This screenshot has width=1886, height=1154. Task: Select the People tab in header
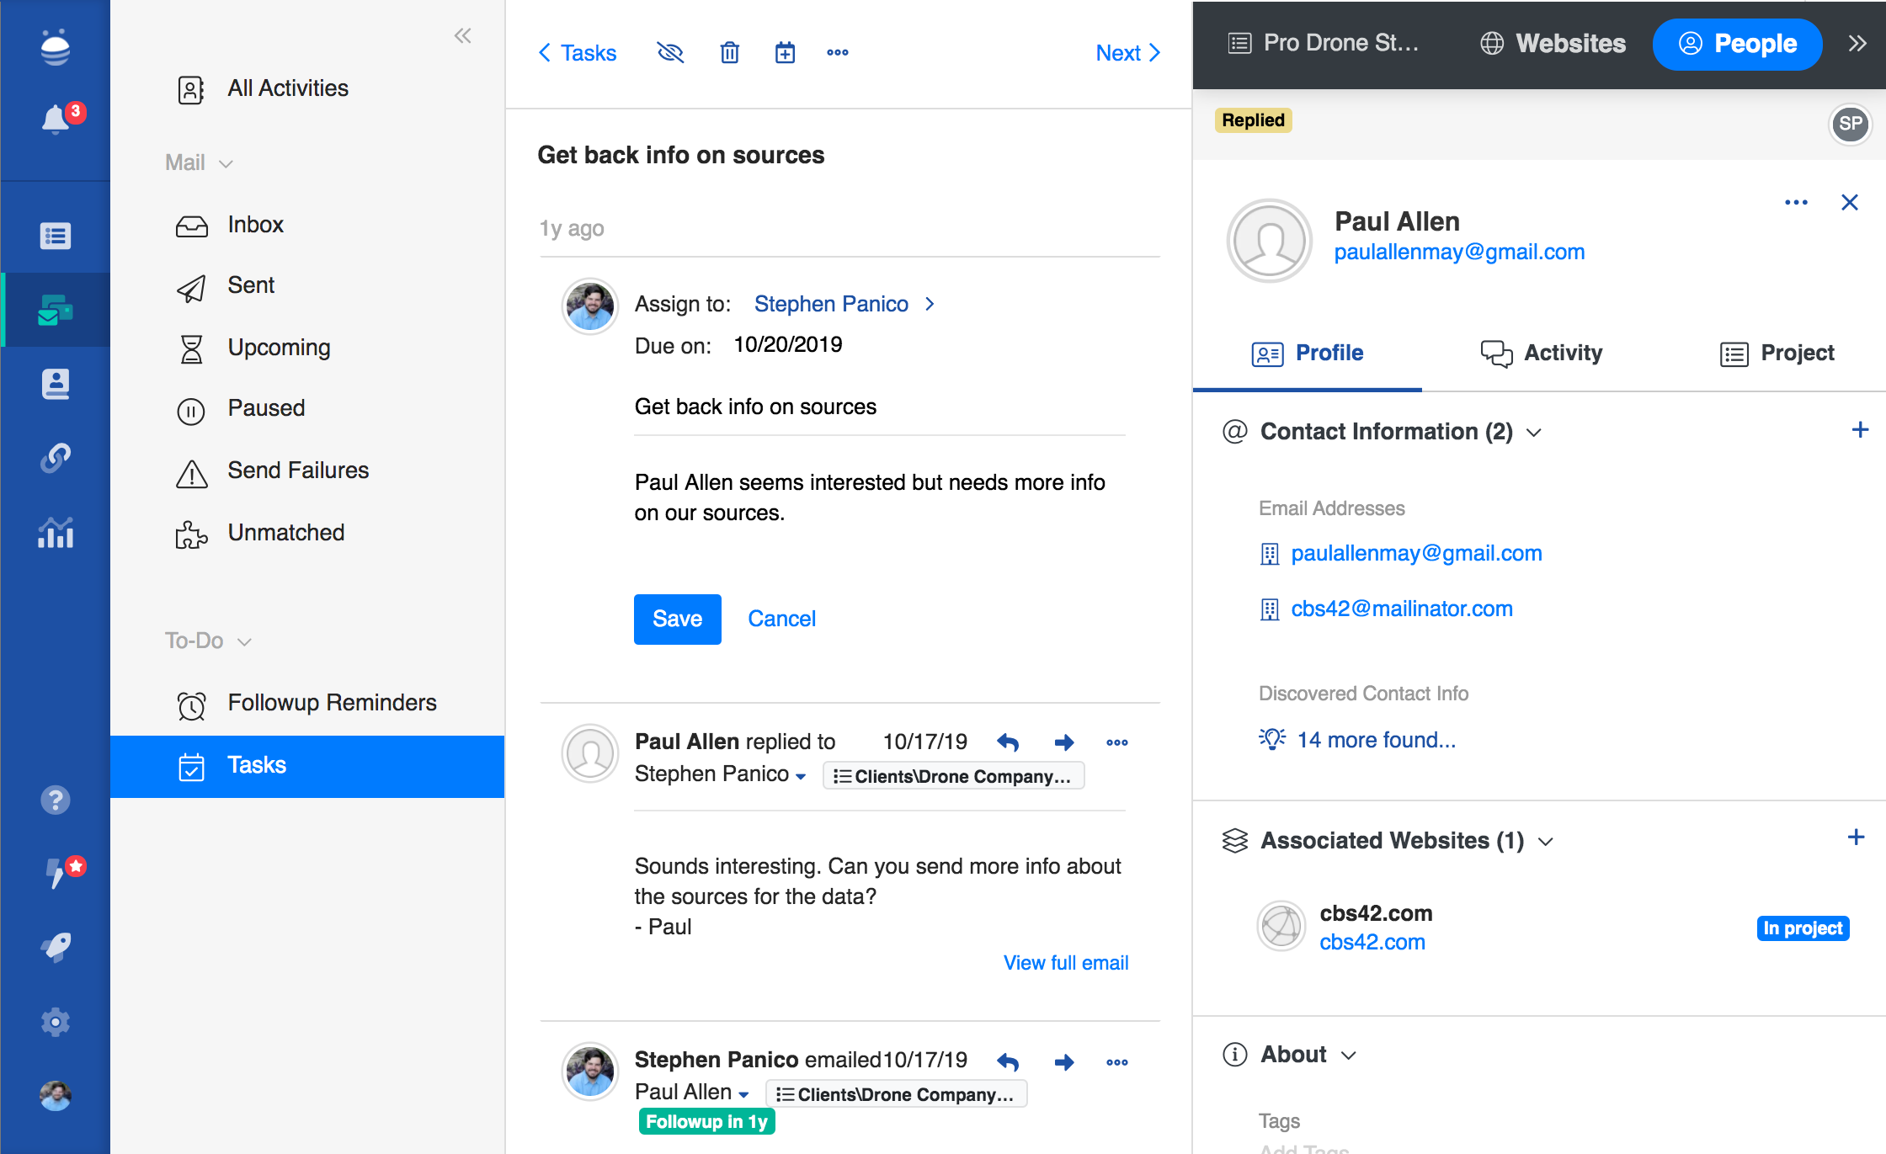coord(1738,44)
